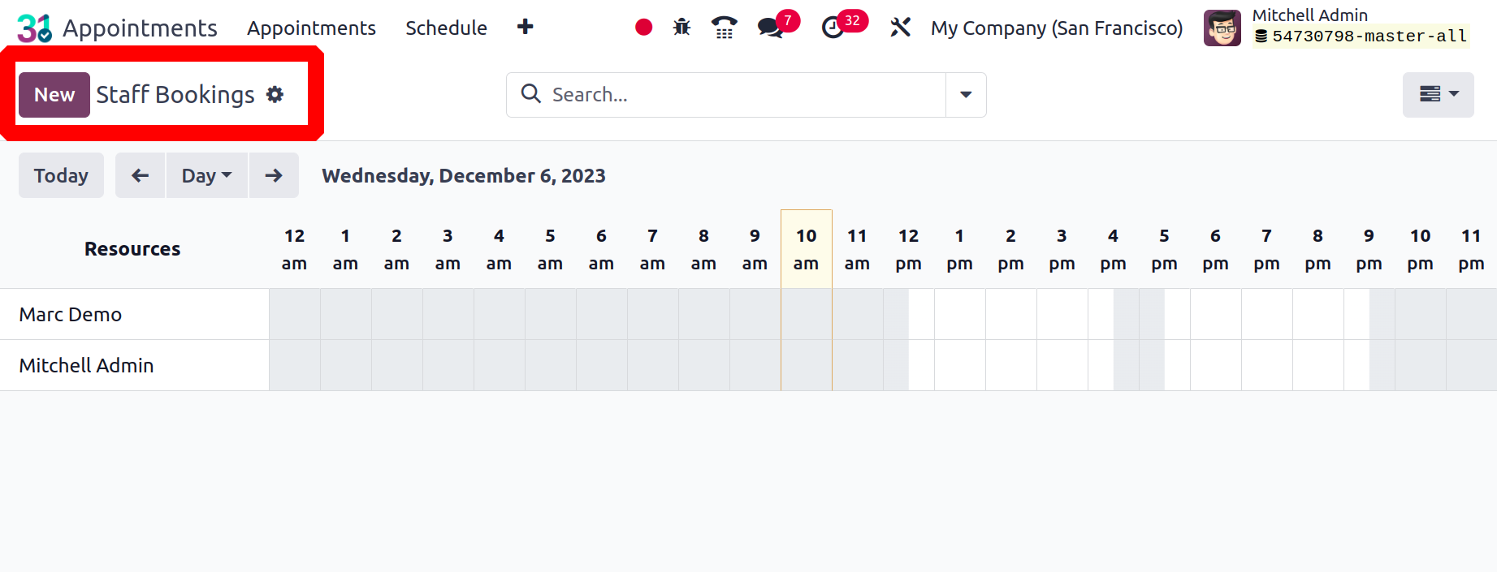Image resolution: width=1497 pixels, height=572 pixels.
Task: Click the Today button
Action: tap(61, 175)
